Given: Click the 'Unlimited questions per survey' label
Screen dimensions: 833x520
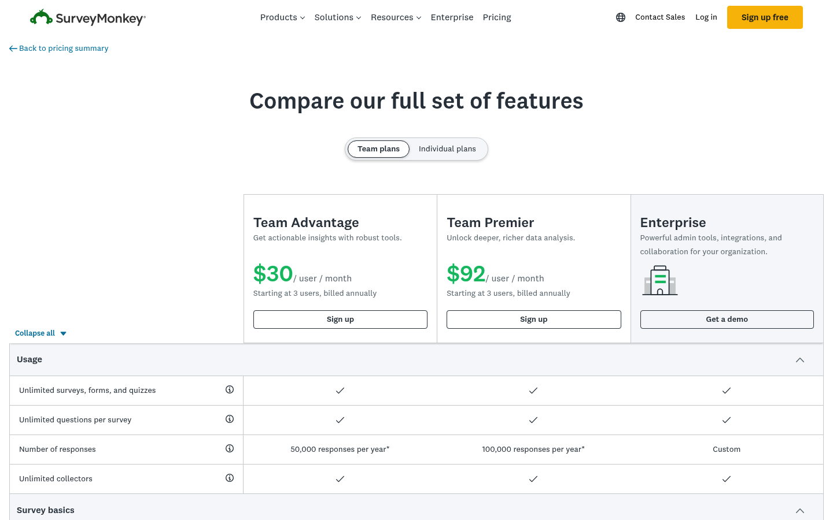Looking at the screenshot, I should coord(75,419).
